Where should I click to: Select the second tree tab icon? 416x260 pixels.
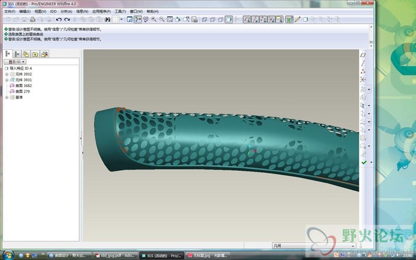click(17, 54)
